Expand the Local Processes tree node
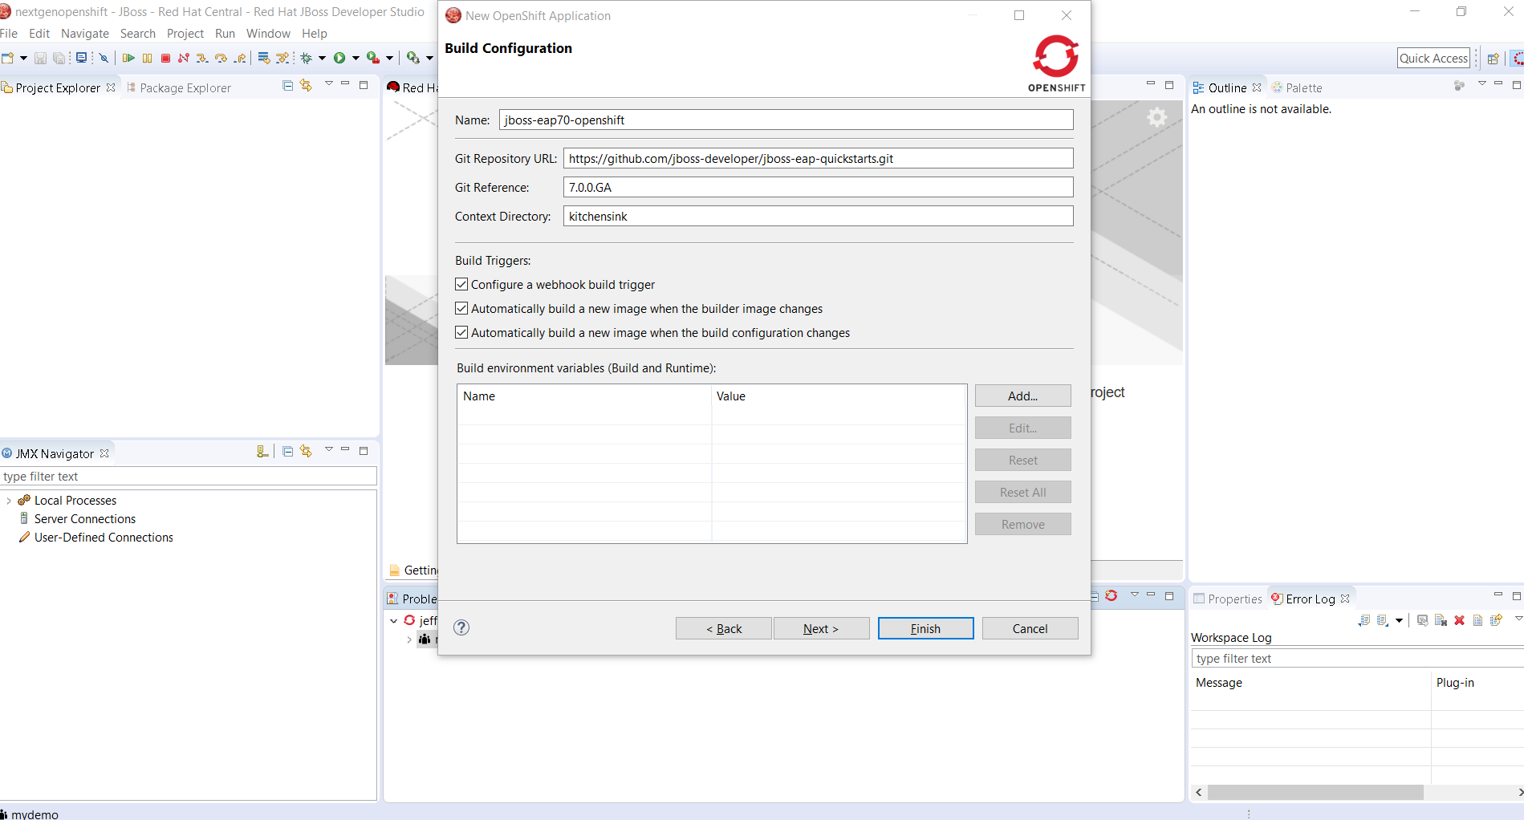Screen dimensions: 1524x820 (x=9, y=501)
